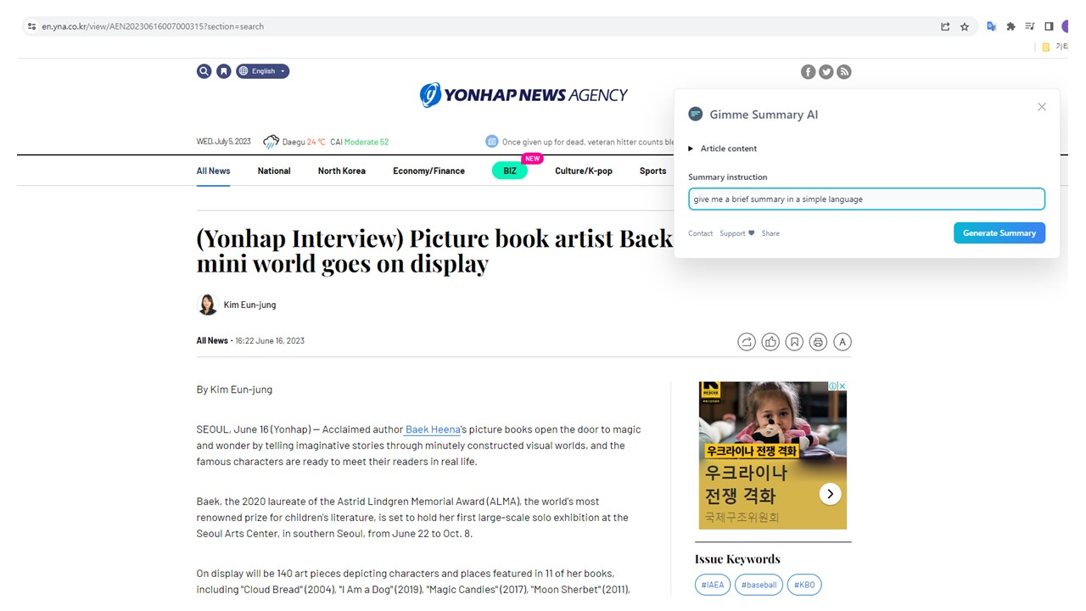
Task: Open the All News tab
Action: tap(213, 171)
